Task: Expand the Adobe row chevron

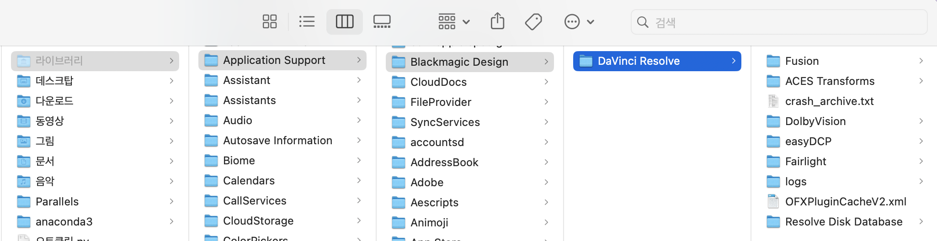Action: pyautogui.click(x=546, y=182)
